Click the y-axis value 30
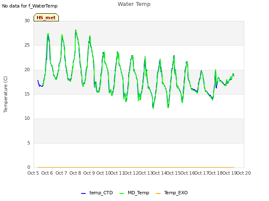 tap(27, 21)
